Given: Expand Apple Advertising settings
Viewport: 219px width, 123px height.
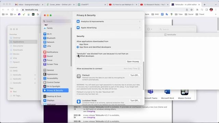Looking at the screenshot, I should pyautogui.click(x=108, y=28).
